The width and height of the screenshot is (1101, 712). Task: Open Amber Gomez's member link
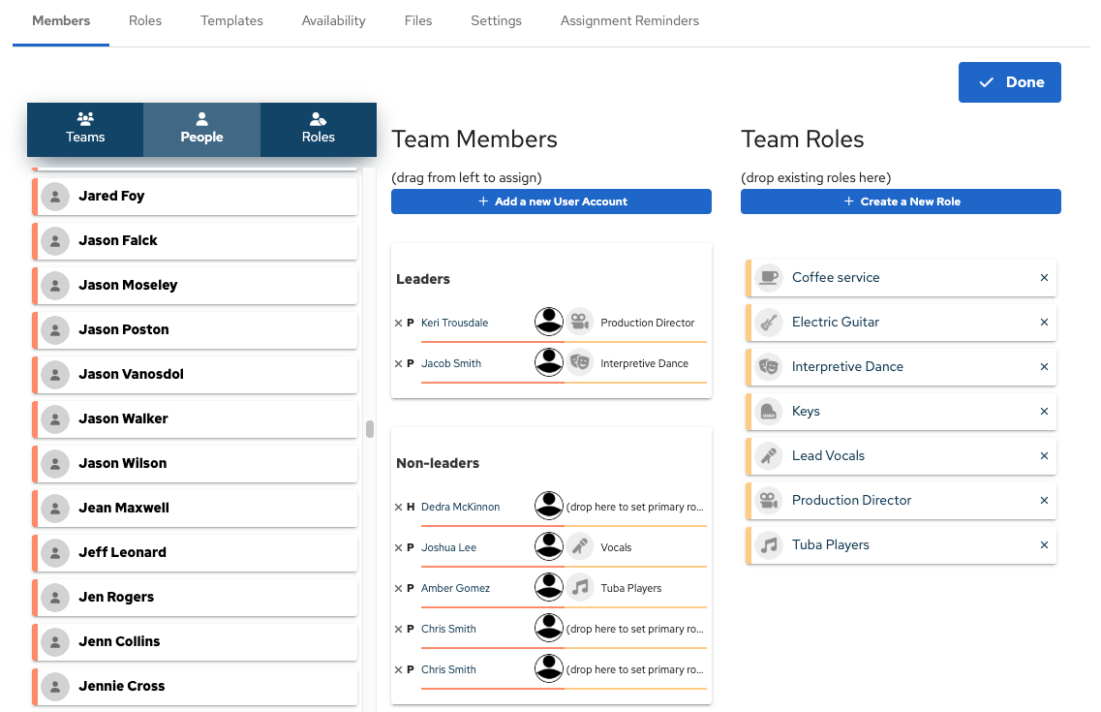tap(455, 588)
